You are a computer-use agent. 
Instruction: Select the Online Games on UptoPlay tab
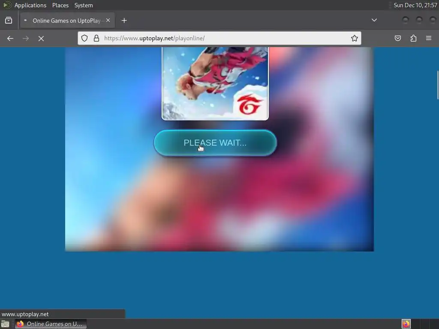67,21
